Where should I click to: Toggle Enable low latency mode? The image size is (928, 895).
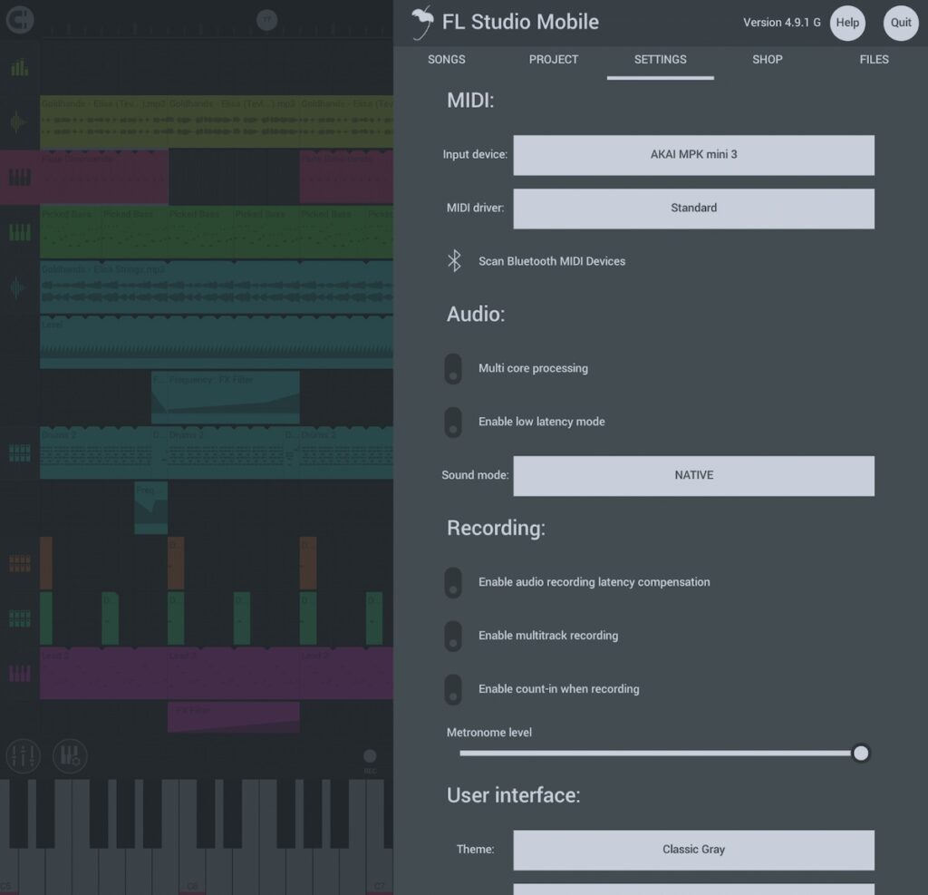(x=454, y=423)
